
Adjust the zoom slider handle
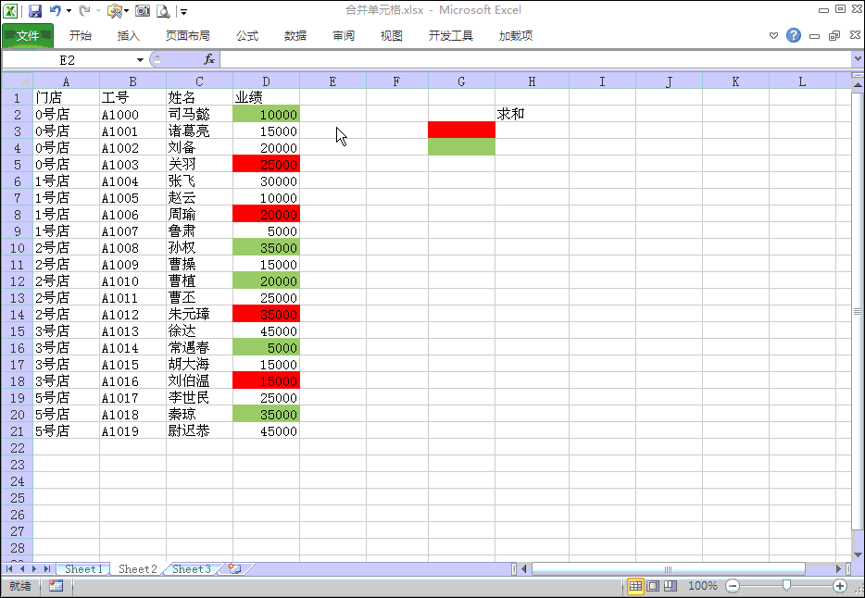click(x=786, y=585)
